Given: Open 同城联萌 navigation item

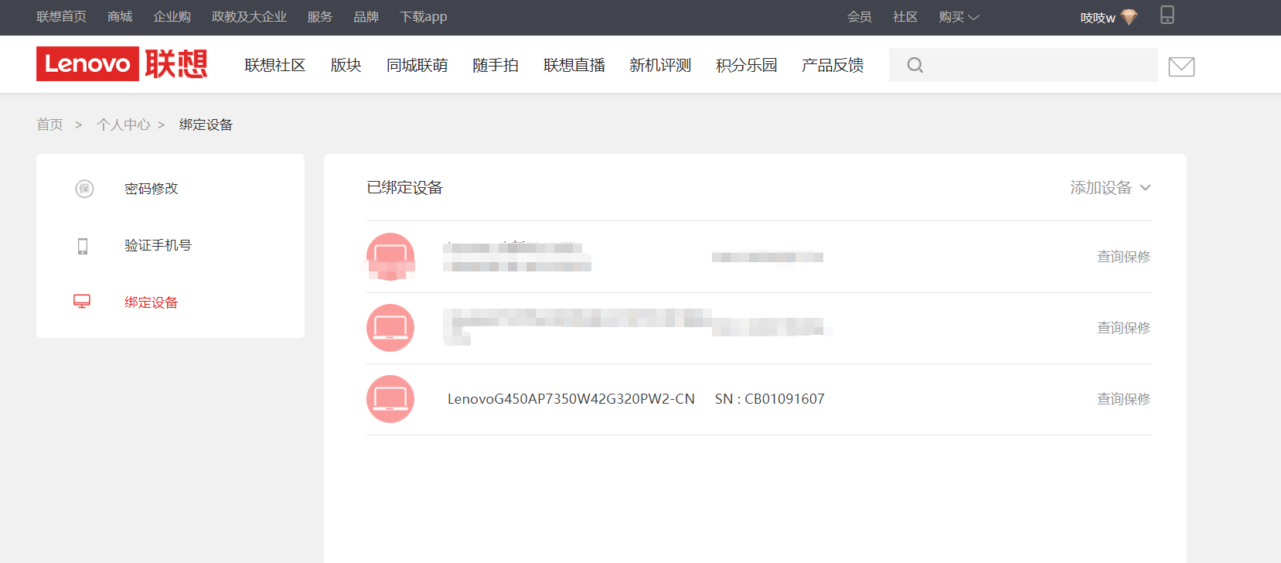Looking at the screenshot, I should [x=417, y=65].
